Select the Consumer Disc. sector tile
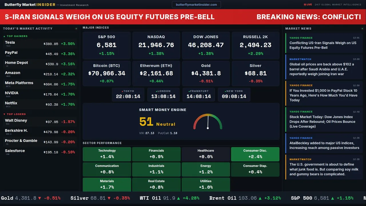Viewport: 366px width, 206px height. 255,154
